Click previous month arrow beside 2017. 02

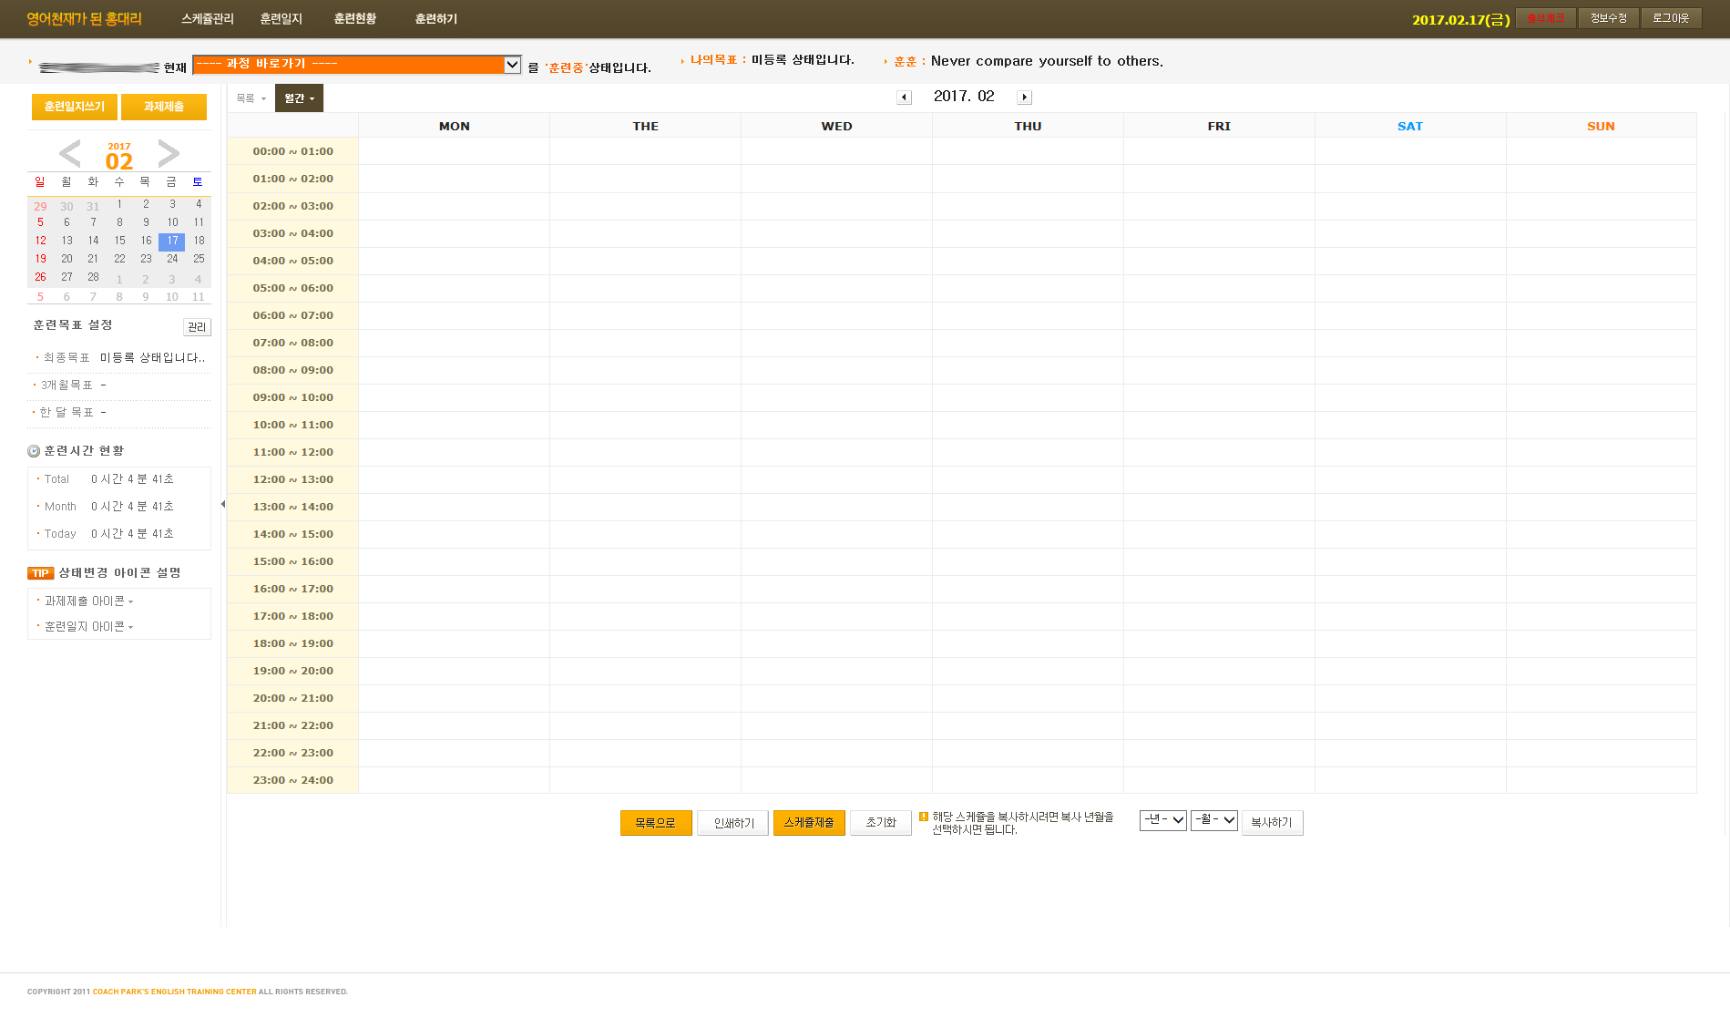(904, 98)
